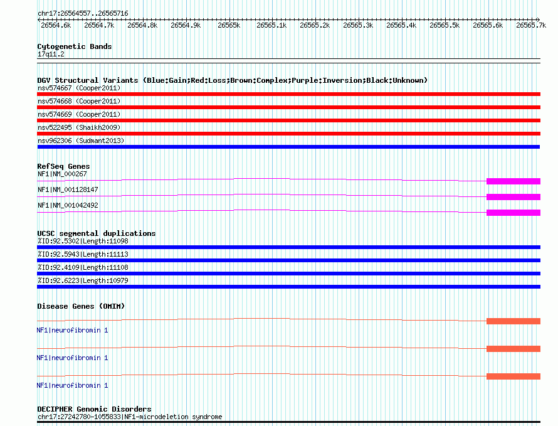Screen dimensions: 558x426
Task: Click the chr17:26564557..26565716 coordinate label
Action: 83,13
